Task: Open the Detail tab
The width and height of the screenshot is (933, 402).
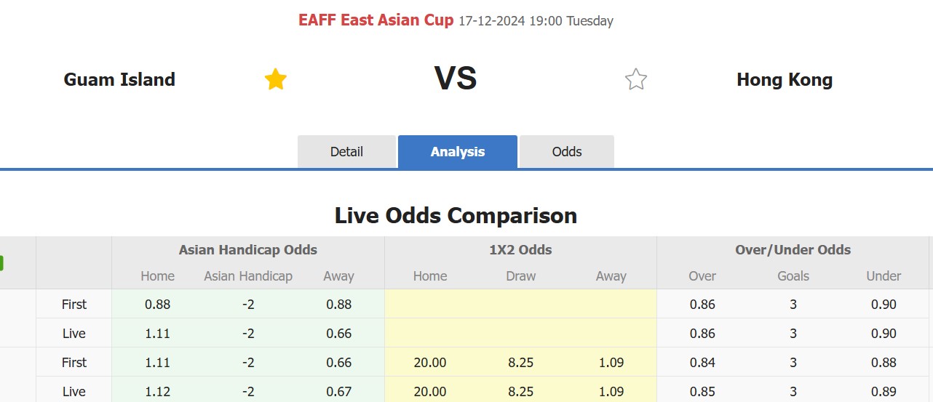Action: (346, 152)
